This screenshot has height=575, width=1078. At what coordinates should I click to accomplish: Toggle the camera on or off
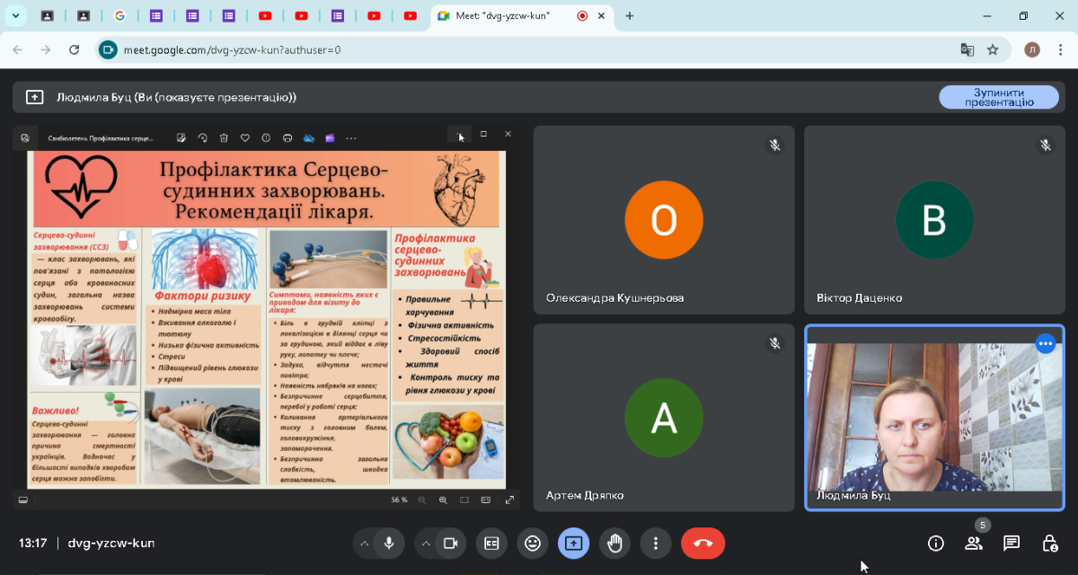450,543
